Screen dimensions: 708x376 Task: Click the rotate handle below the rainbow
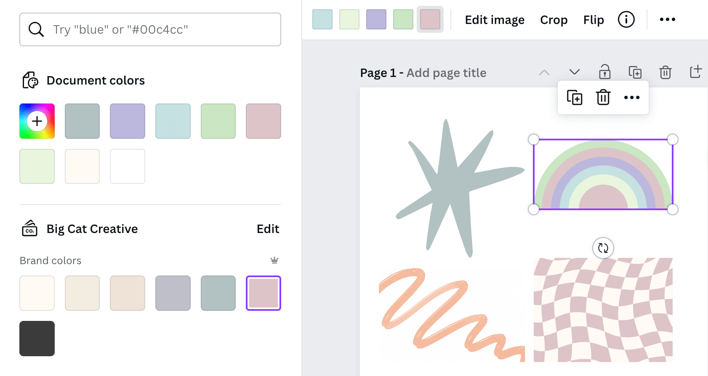pyautogui.click(x=603, y=248)
